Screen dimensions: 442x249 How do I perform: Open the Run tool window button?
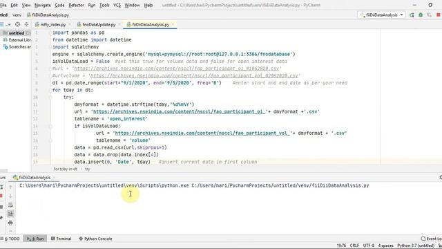click(x=35, y=239)
